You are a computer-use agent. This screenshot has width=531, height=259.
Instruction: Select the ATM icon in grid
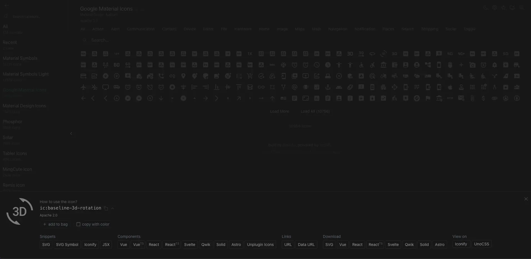click(450, 98)
